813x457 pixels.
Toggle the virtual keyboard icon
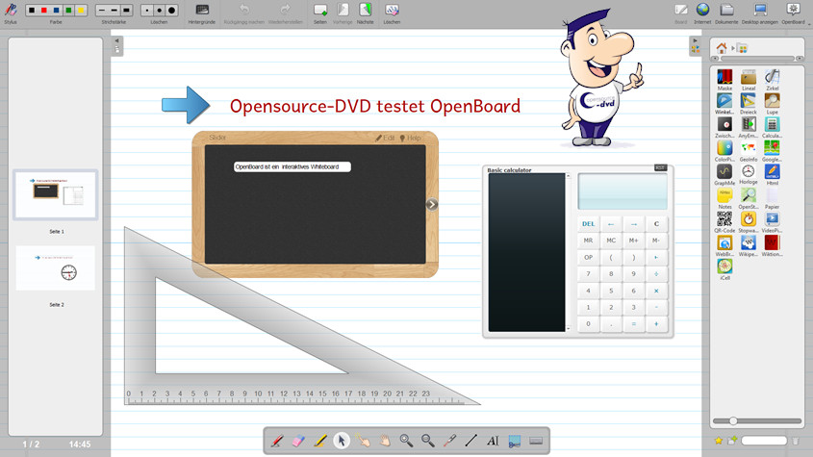point(536,441)
